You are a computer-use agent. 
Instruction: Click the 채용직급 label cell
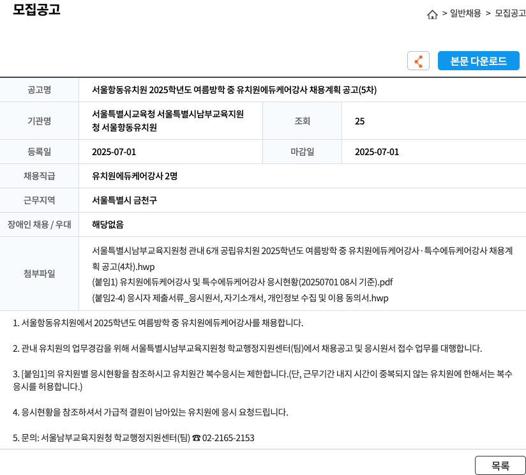(x=39, y=176)
